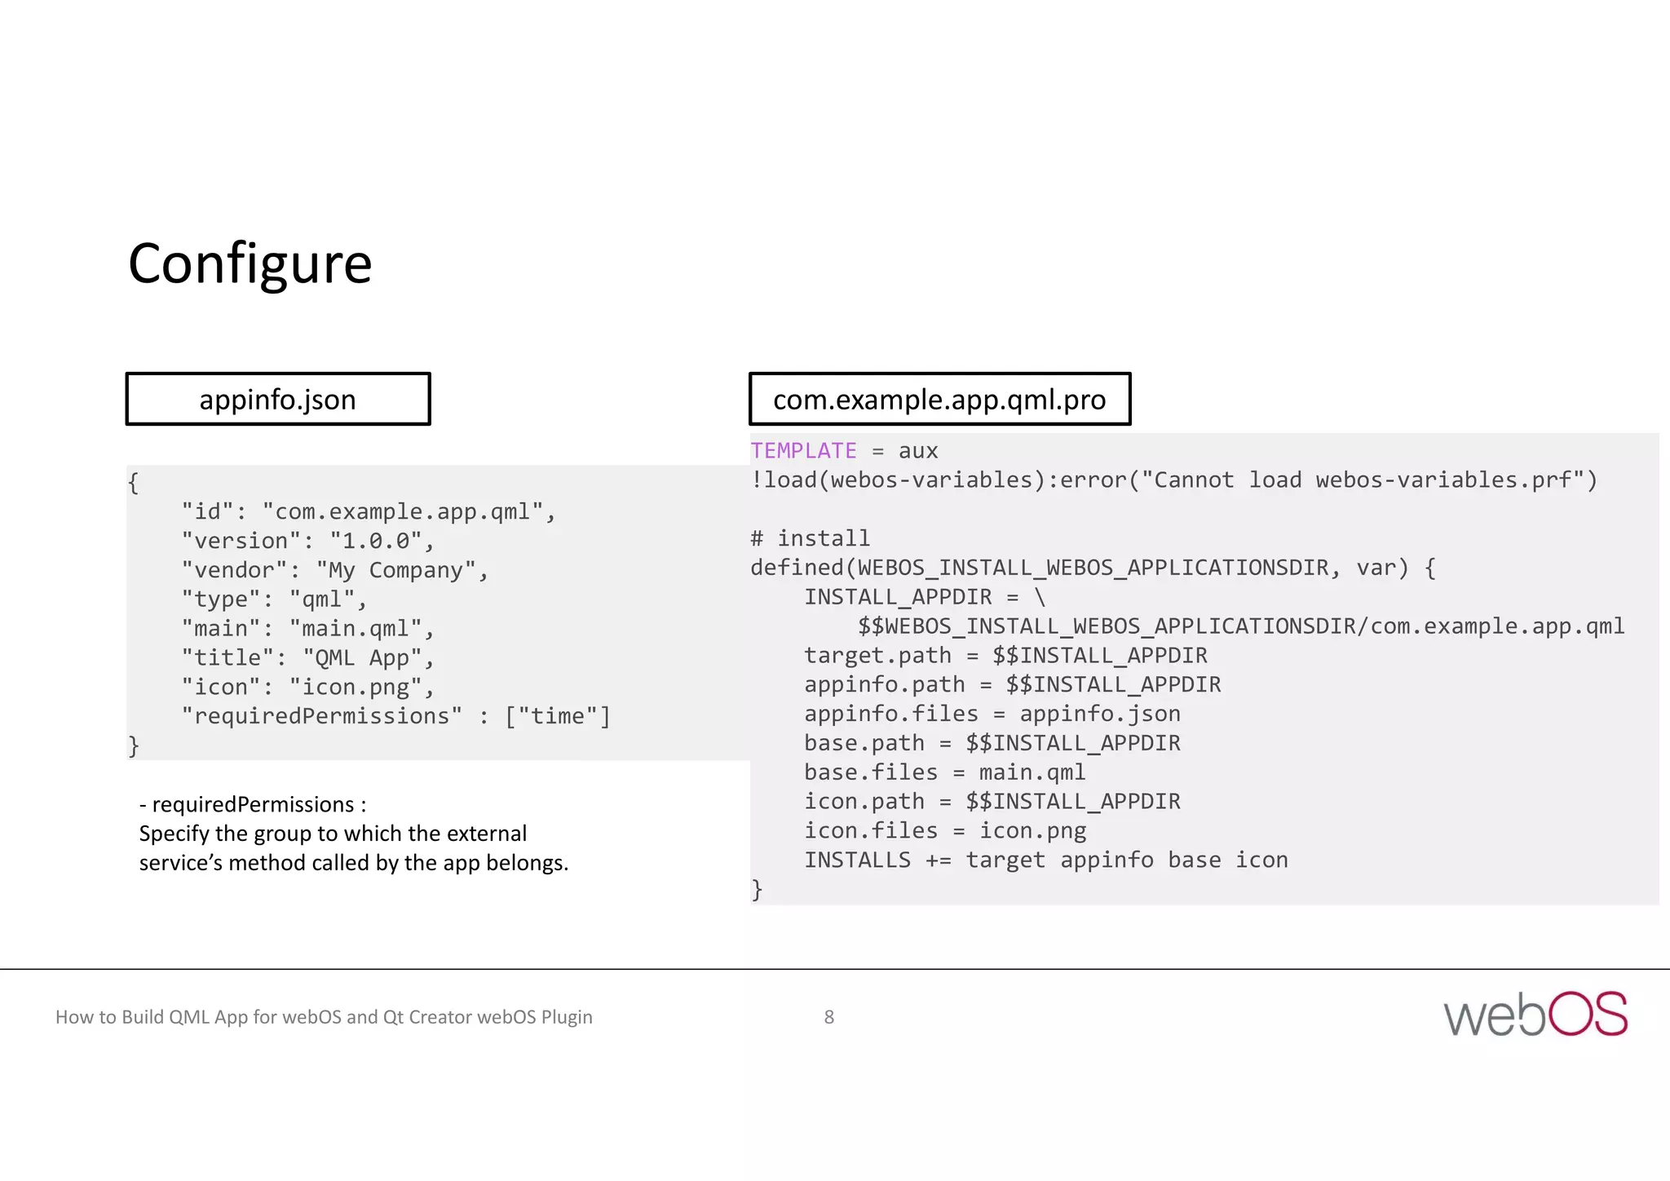
Task: Click the "icon": "icon.png" line
Action: 307,688
